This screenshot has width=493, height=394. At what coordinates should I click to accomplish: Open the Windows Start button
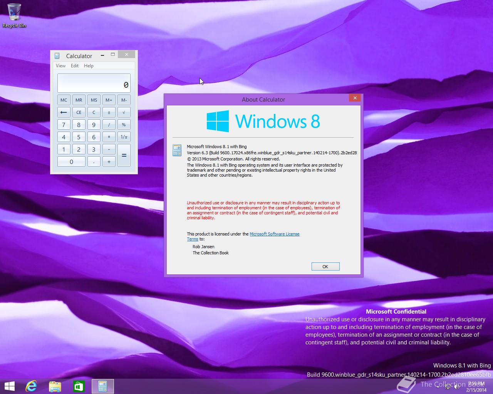click(x=9, y=386)
